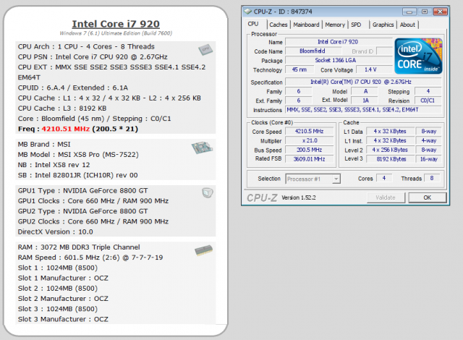
Task: Click the text 'MB Model : MSI X58 Pro (MS-7522)'
Action: coord(78,155)
